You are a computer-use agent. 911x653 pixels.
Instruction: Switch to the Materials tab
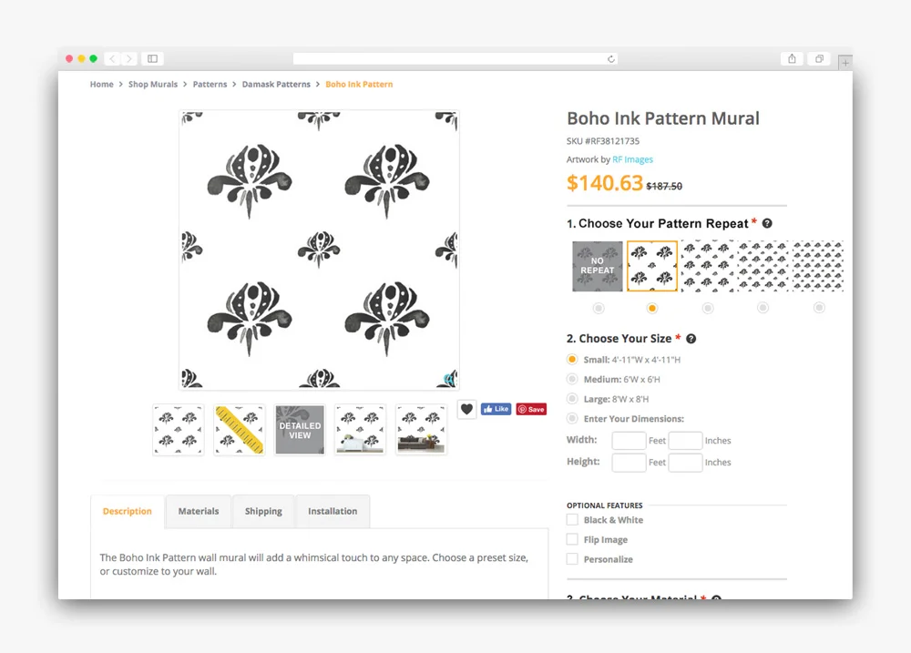[199, 511]
